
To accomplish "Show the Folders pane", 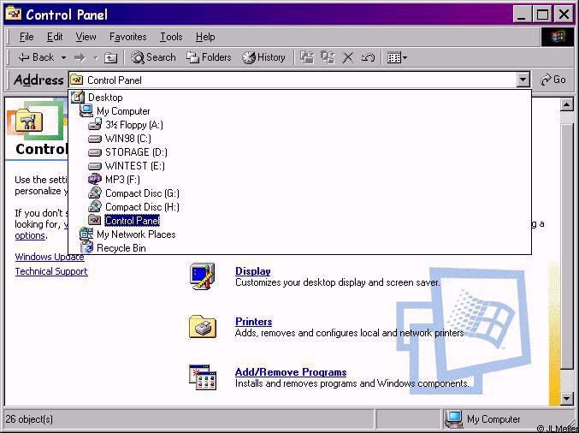I will tap(209, 57).
